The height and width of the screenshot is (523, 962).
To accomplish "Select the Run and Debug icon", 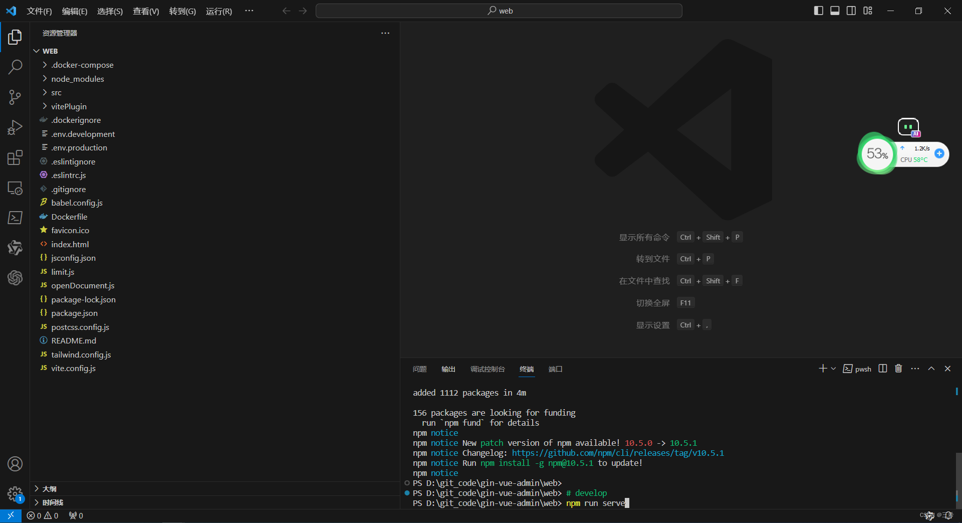I will [x=15, y=127].
